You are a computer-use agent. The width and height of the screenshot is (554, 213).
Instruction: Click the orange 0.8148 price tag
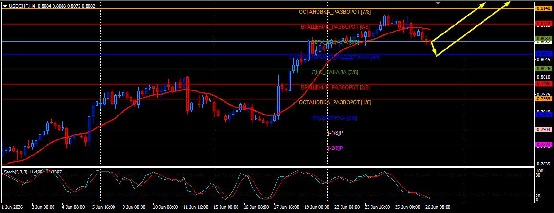[x=544, y=8]
